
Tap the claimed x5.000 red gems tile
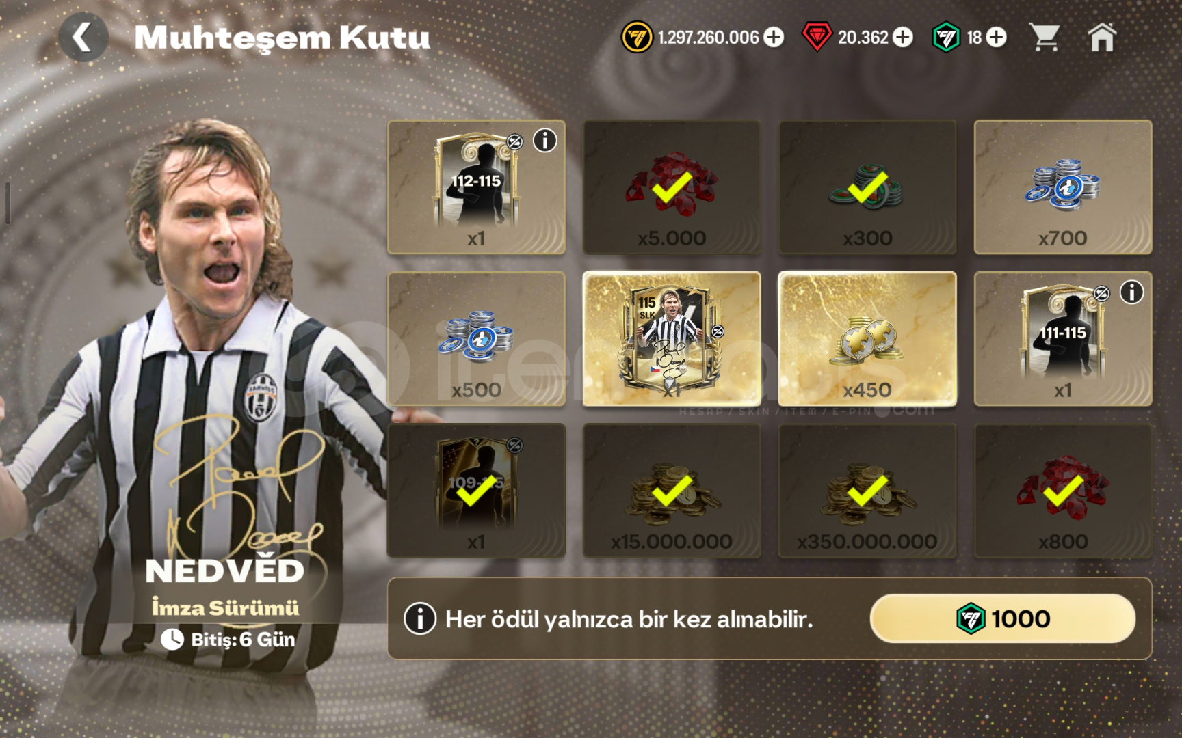(x=672, y=187)
